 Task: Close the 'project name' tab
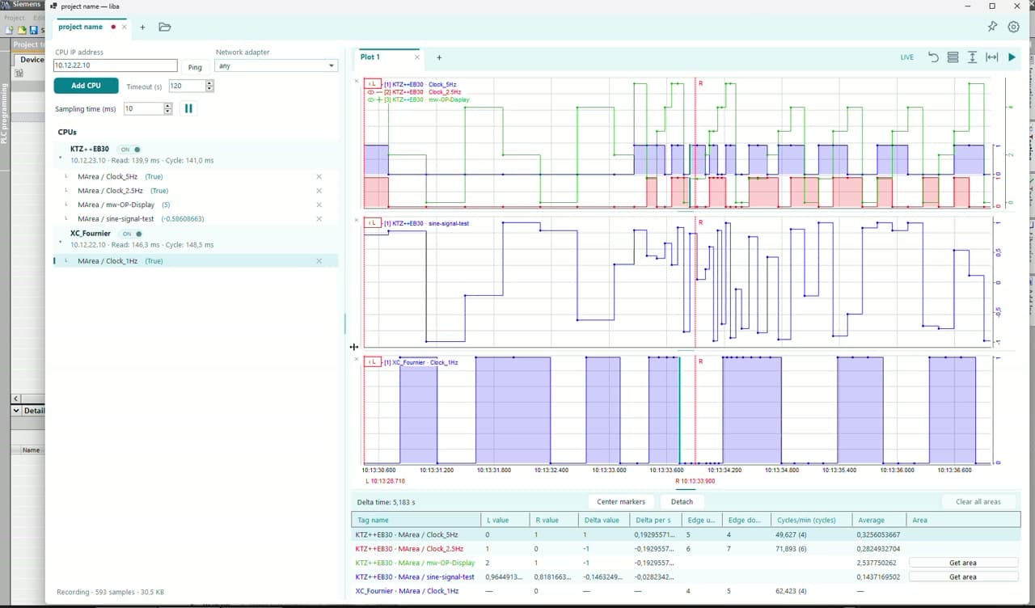pyautogui.click(x=124, y=27)
